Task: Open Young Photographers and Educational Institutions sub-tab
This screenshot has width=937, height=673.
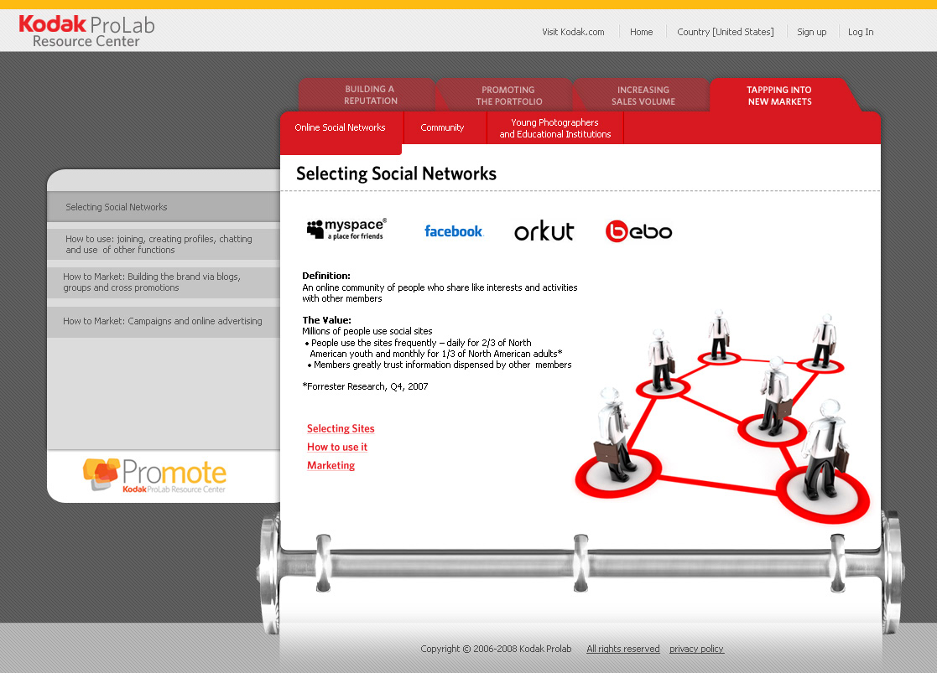Action: 555,128
